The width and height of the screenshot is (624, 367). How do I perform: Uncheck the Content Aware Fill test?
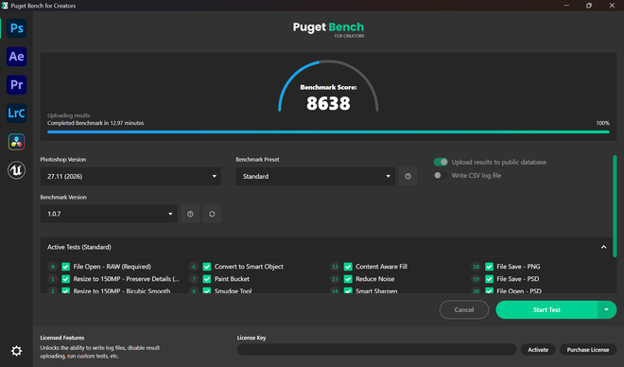pos(348,267)
